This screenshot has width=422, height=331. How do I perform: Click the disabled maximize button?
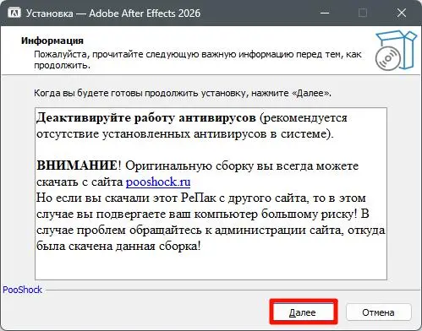[363, 13]
